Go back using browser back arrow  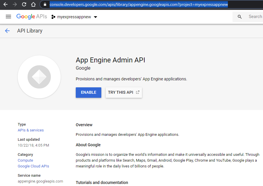[x=6, y=4]
